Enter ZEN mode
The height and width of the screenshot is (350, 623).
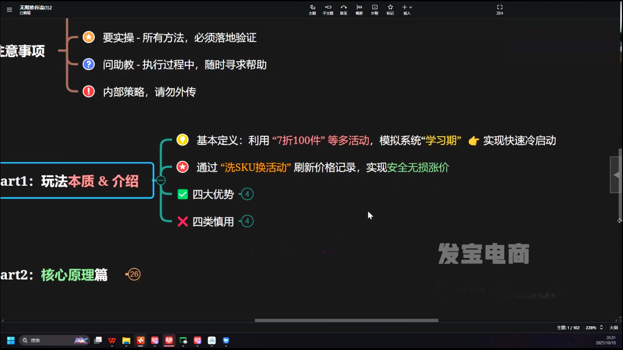tap(499, 9)
